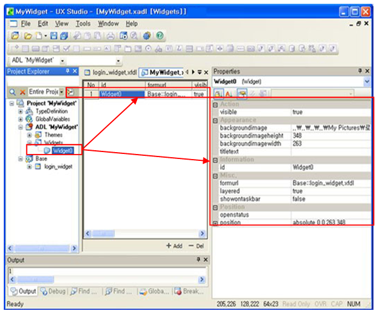Select the Base tree item

tap(41, 158)
